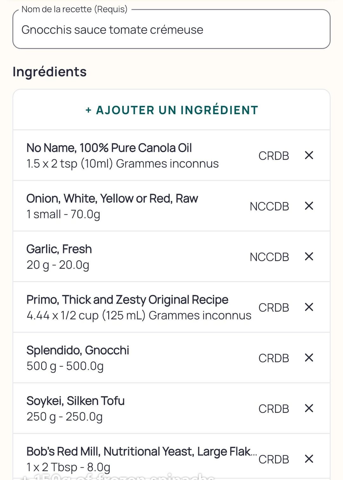Open the Onion, White, Yellow or Red entry
The height and width of the screenshot is (480, 343).
pos(171,206)
